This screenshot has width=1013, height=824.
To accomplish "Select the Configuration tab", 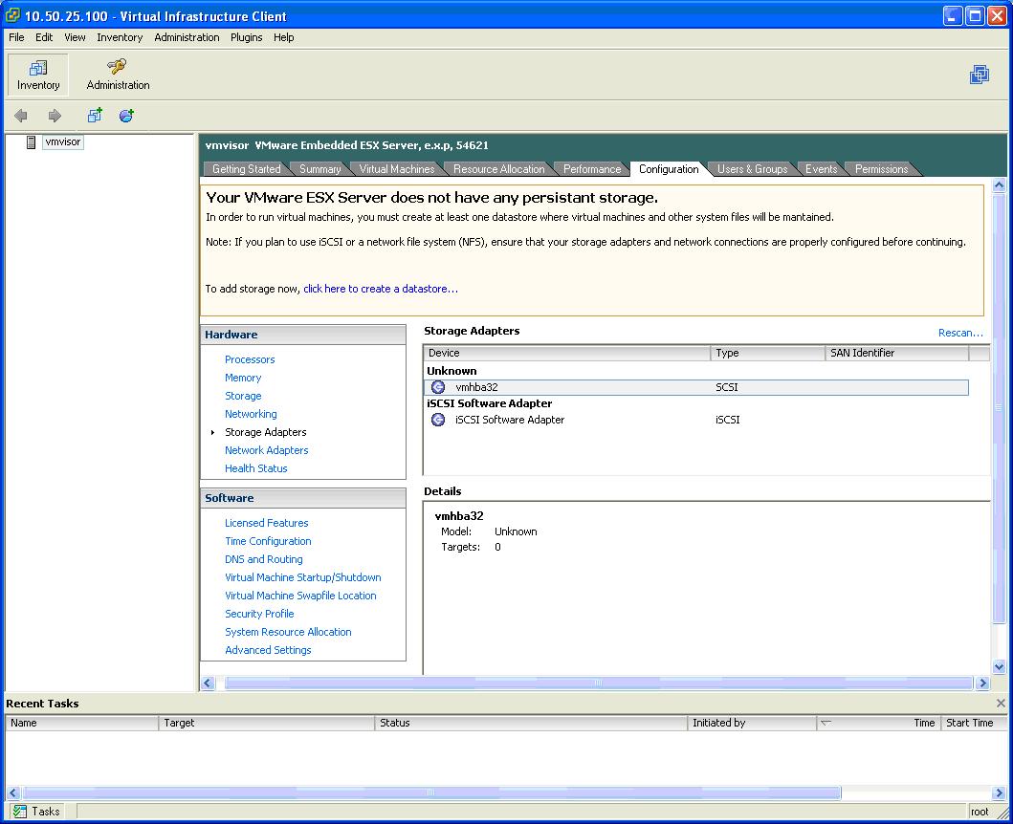I will tap(669, 169).
